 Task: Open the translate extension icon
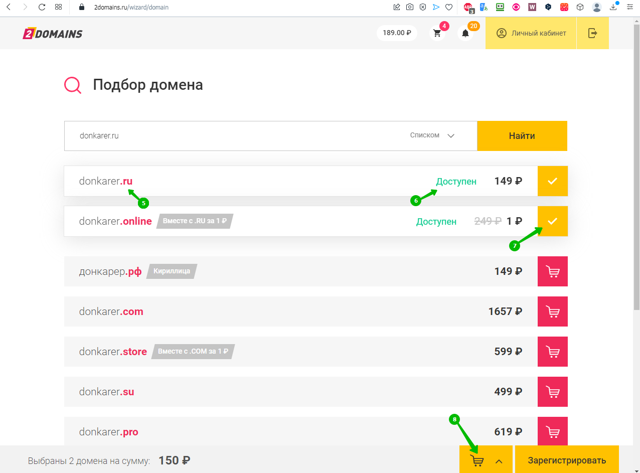point(484,7)
